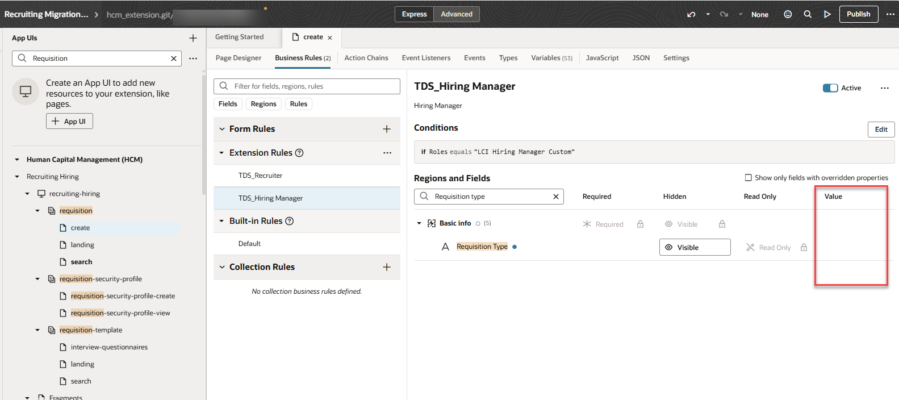The image size is (899, 400).
Task: Check Show only fields with overridden properties
Action: coord(748,178)
